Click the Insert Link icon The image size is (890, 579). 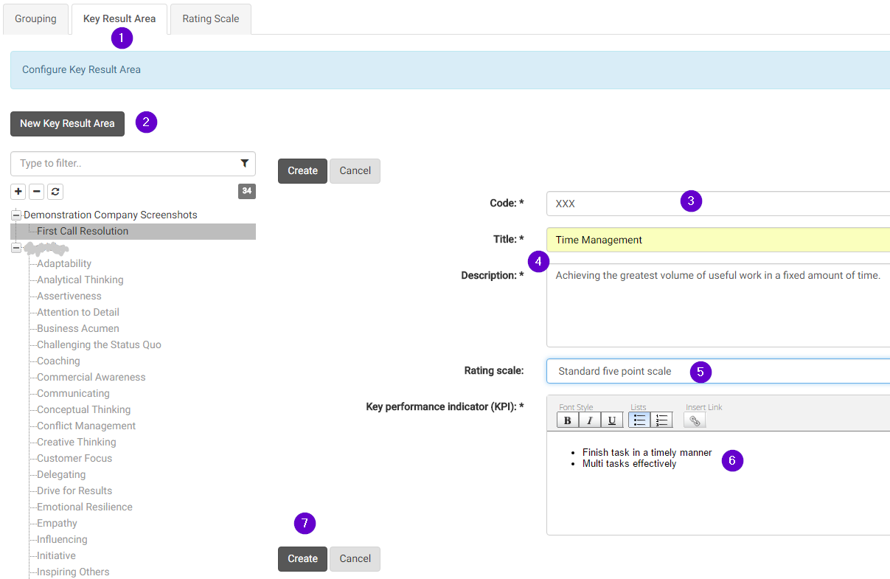pyautogui.click(x=695, y=420)
